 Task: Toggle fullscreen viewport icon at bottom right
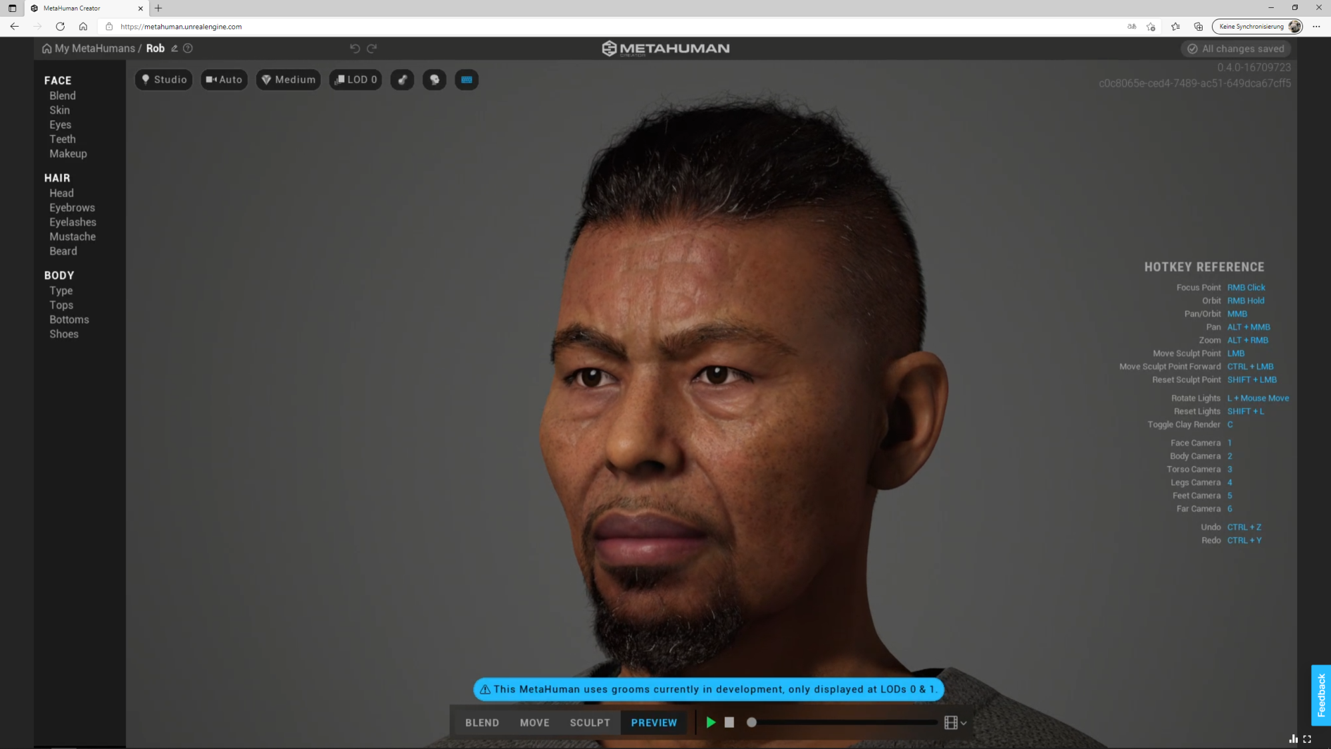1307,739
